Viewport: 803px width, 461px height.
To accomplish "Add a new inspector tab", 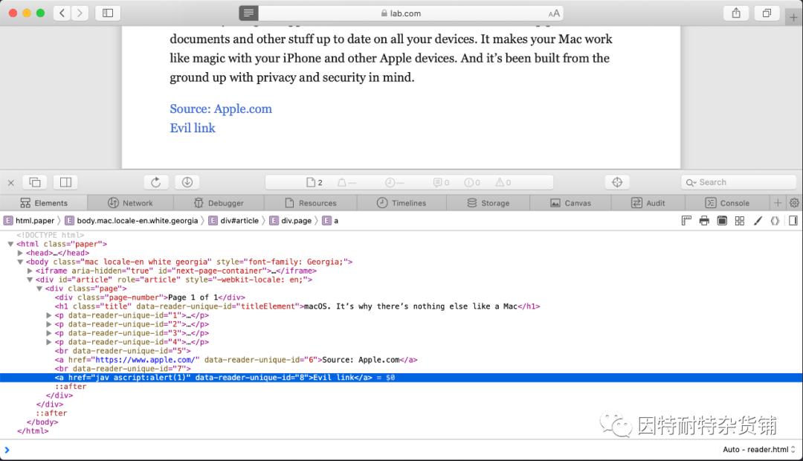I will click(x=778, y=203).
